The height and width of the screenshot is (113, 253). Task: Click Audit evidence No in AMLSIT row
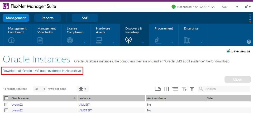coord(149,105)
